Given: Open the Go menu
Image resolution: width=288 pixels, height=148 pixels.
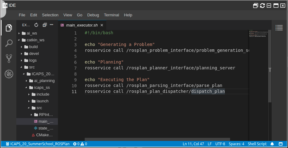Looking at the screenshot, I should point(79,15).
